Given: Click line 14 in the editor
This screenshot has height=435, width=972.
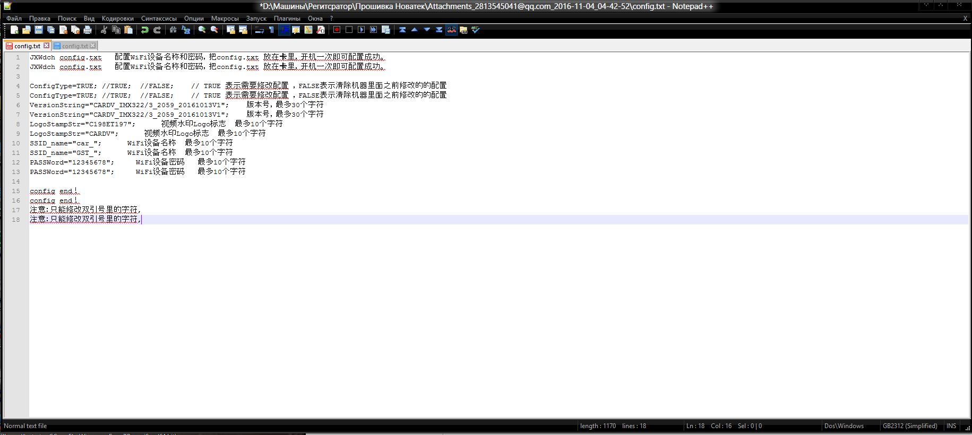Looking at the screenshot, I should click(x=212, y=181).
